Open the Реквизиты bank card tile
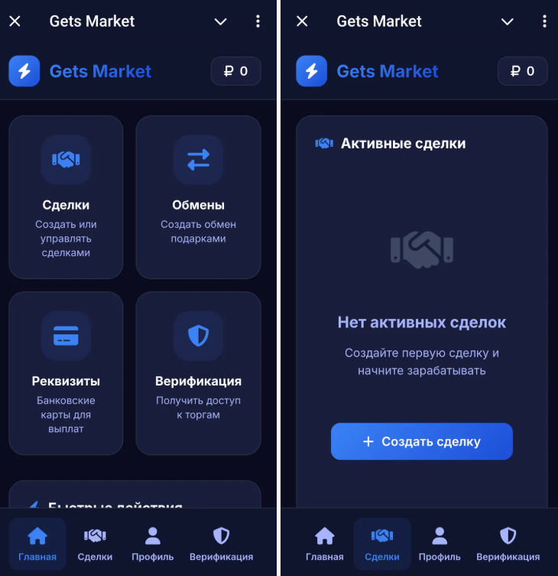The height and width of the screenshot is (576, 558). 66,373
